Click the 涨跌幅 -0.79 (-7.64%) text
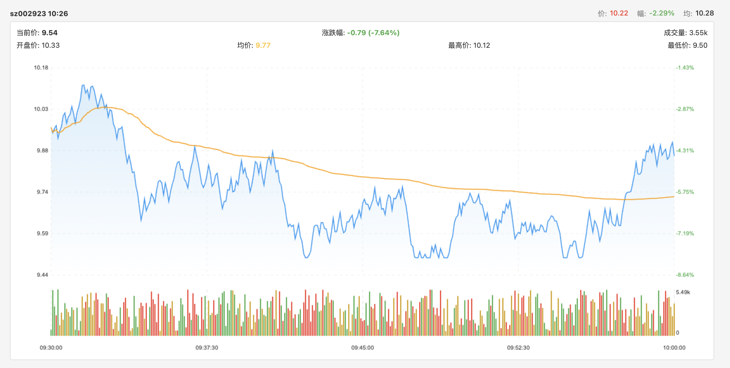This screenshot has width=730, height=368. (361, 33)
